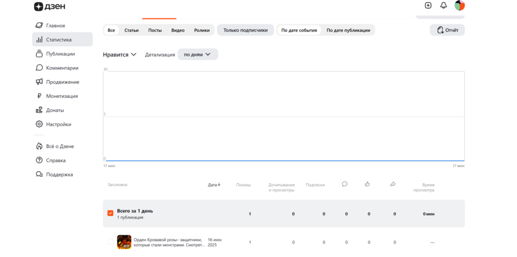Open Монетизация ruble icon in sidebar
The width and height of the screenshot is (517, 257).
tap(39, 96)
